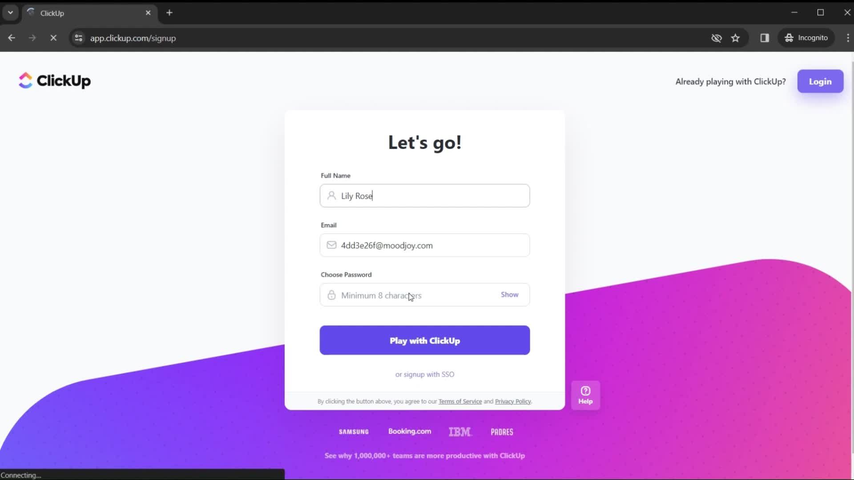Open new tab with plus button
This screenshot has height=480, width=854.
point(169,12)
